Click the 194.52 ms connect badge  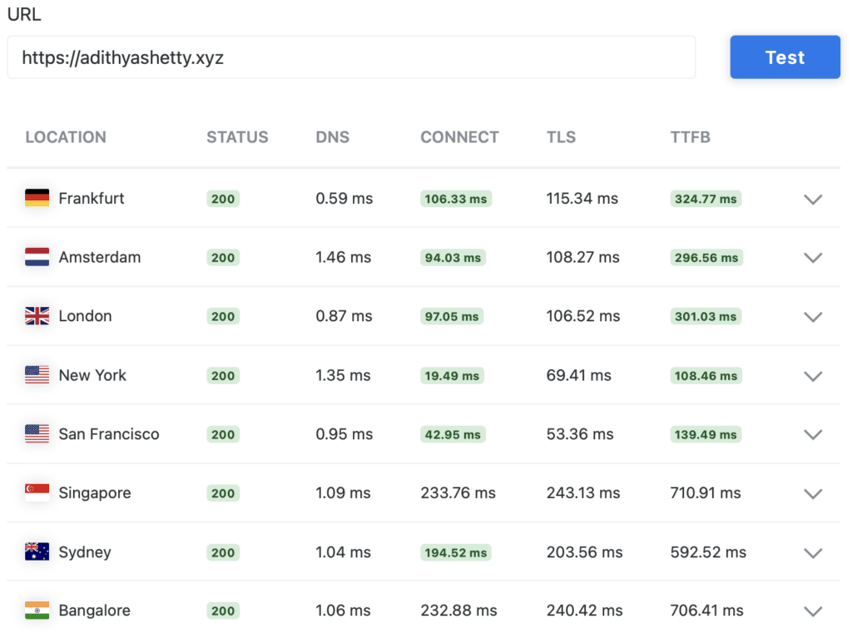pos(455,552)
